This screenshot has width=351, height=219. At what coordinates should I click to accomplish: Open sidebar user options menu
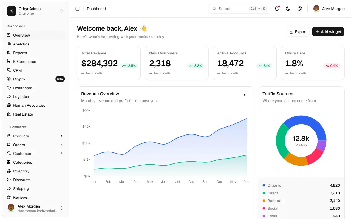pos(61,208)
